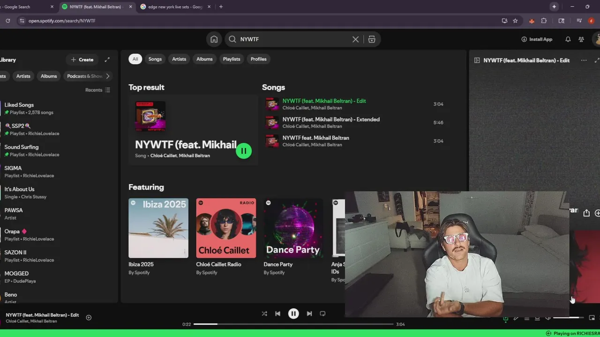Expand the library panel with the arrows icon
Screen dimensions: 600x337
click(x=107, y=59)
